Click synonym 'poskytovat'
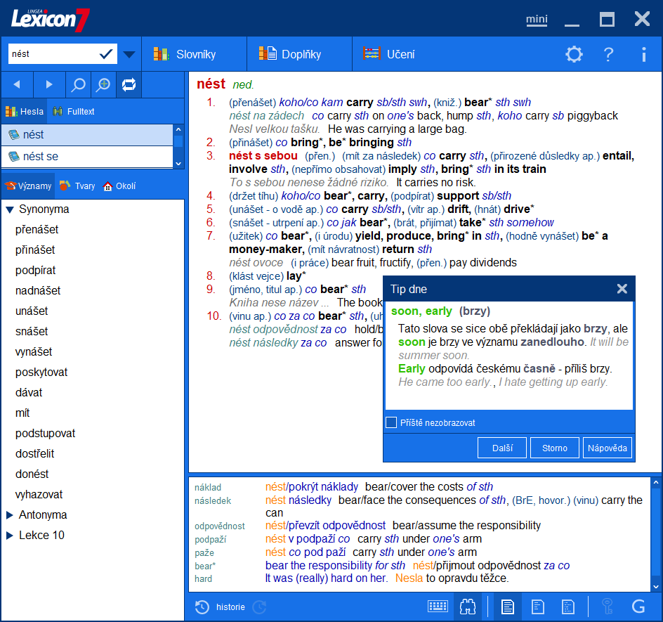The height and width of the screenshot is (622, 663). 41,372
